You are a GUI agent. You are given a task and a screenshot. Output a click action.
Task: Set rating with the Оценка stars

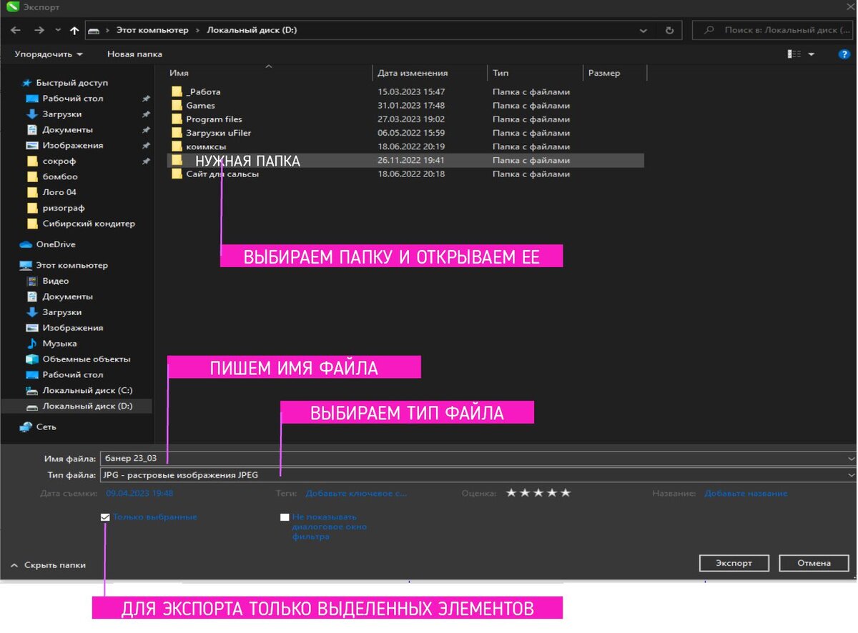coord(538,494)
